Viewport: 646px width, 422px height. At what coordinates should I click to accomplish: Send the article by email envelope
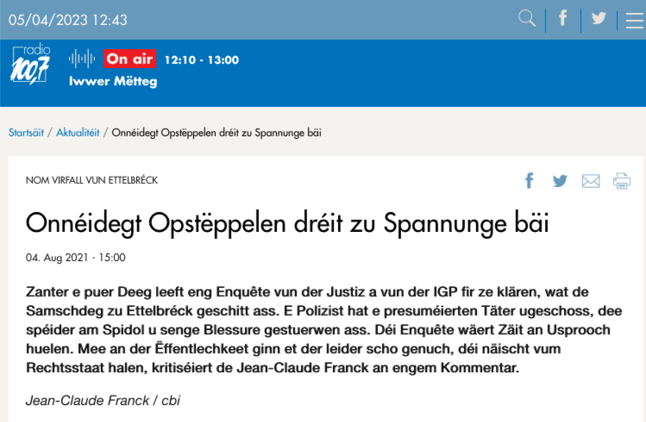pos(591,181)
